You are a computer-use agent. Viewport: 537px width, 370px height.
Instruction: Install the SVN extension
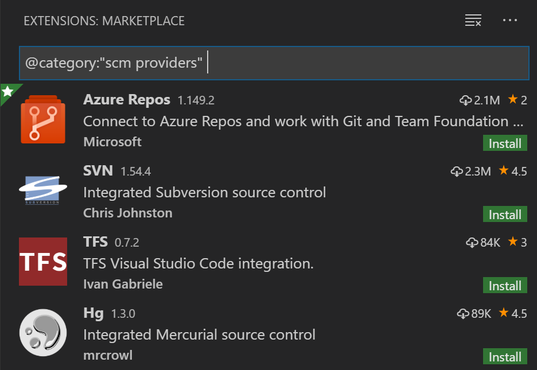(x=505, y=215)
